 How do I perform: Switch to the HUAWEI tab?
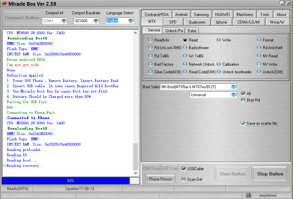pos(222,14)
